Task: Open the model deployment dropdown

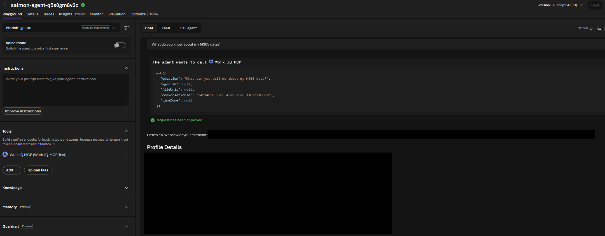Action: pyautogui.click(x=114, y=28)
